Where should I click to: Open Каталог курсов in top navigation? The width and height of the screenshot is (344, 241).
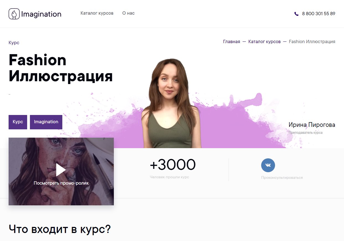click(x=97, y=13)
